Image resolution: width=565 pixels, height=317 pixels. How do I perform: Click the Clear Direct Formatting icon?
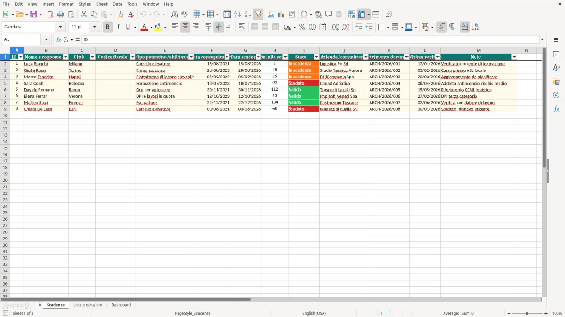tap(131, 15)
